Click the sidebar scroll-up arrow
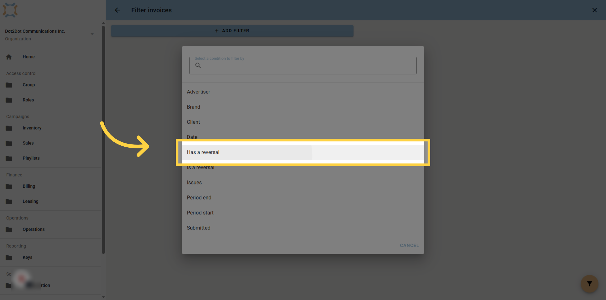 click(103, 23)
